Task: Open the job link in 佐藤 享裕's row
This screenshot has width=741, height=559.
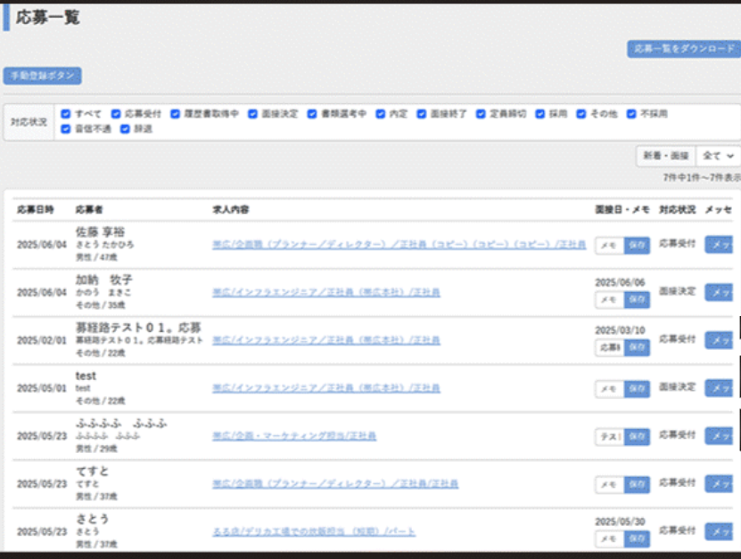Action: tap(399, 245)
